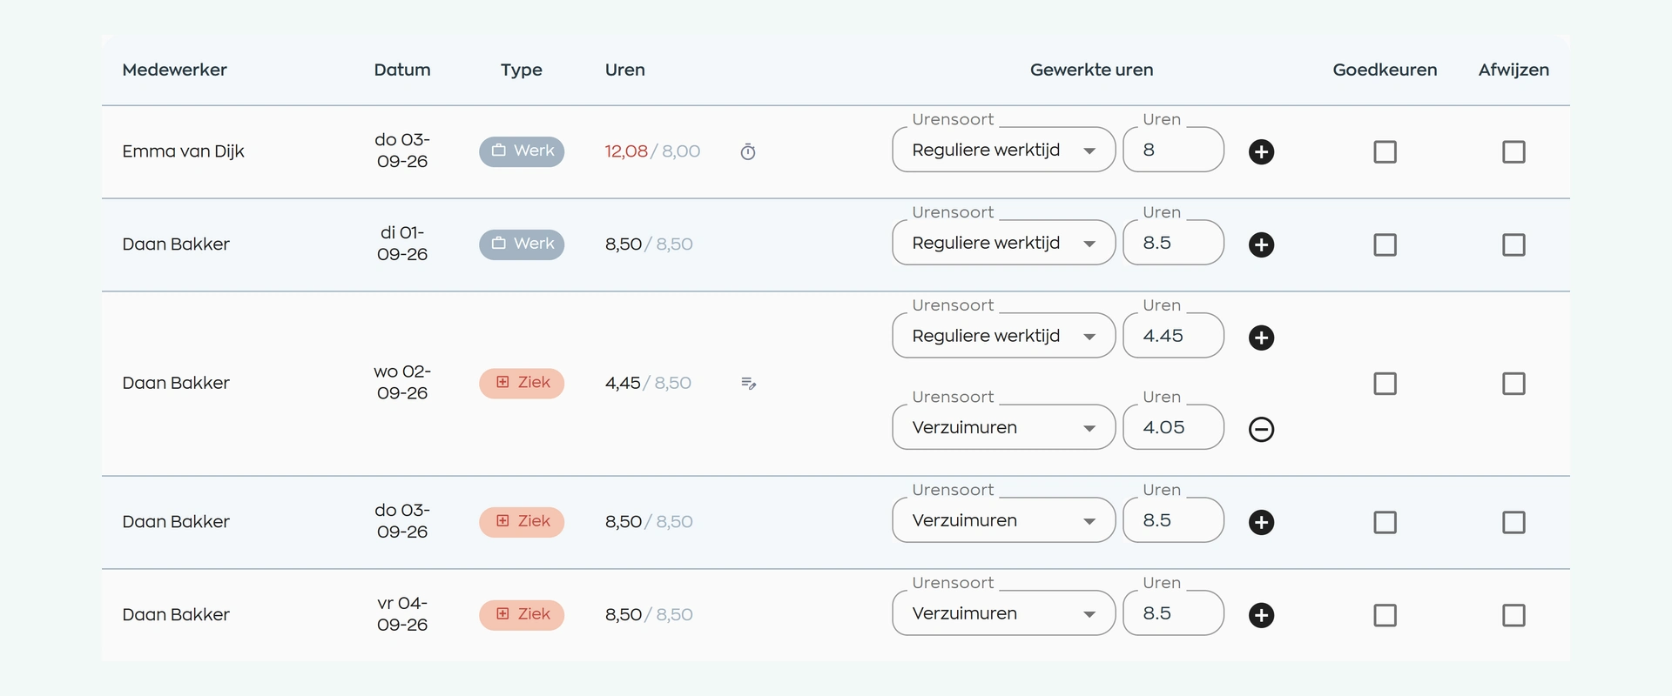
Task: Click the timer icon in Emma van Dijk's row
Action: 748,152
